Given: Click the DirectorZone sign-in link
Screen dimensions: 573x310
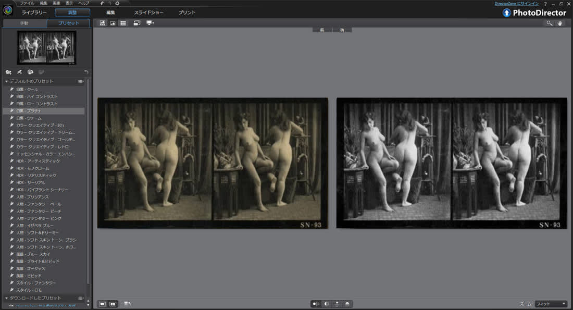Looking at the screenshot, I should (x=516, y=4).
